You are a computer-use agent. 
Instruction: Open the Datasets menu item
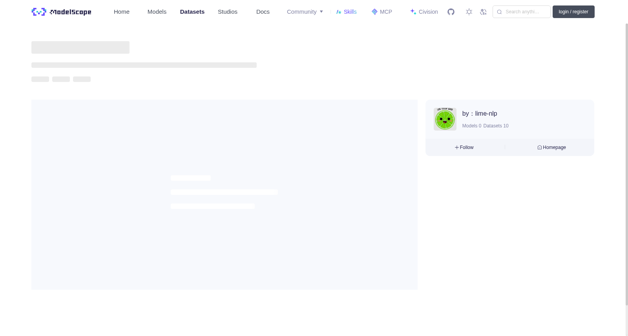point(192,12)
